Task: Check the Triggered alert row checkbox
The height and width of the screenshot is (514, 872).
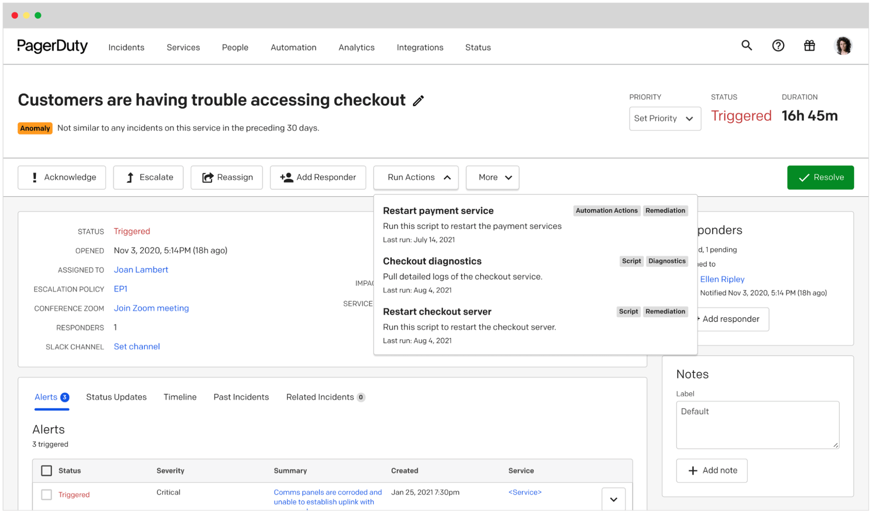Action: coord(46,494)
